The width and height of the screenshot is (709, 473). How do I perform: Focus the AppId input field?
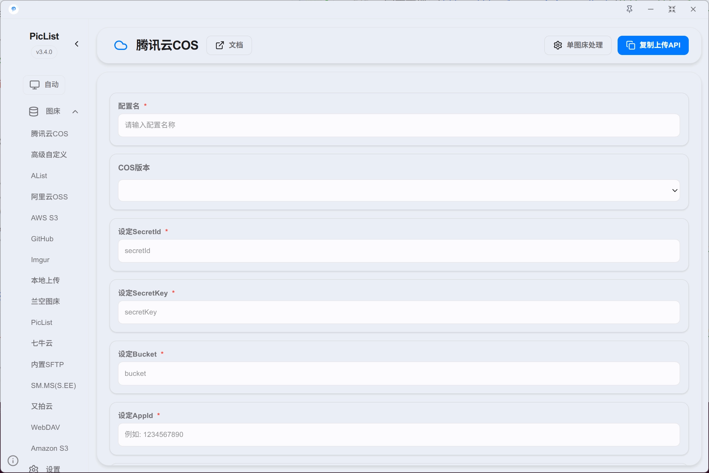pyautogui.click(x=399, y=435)
